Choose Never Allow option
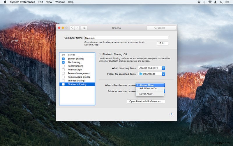Viewport: 233px width, 146px height. (x=150, y=94)
